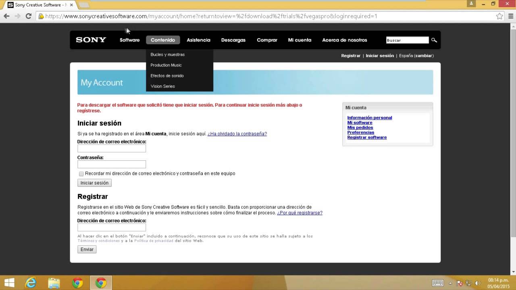Click the volume speaker tray icon

(x=478, y=283)
